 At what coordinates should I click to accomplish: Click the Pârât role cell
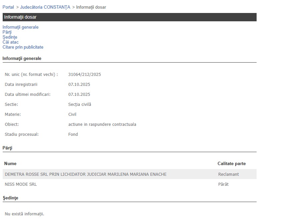pyautogui.click(x=223, y=184)
